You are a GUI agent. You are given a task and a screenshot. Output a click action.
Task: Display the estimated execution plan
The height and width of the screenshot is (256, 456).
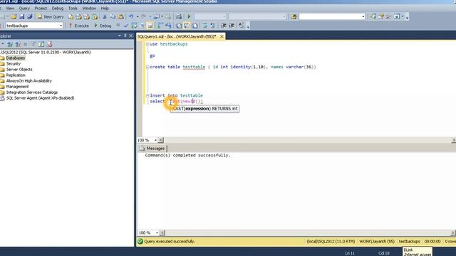coord(134,26)
